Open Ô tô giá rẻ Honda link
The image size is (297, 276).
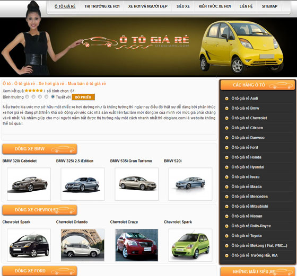pyautogui.click(x=246, y=157)
